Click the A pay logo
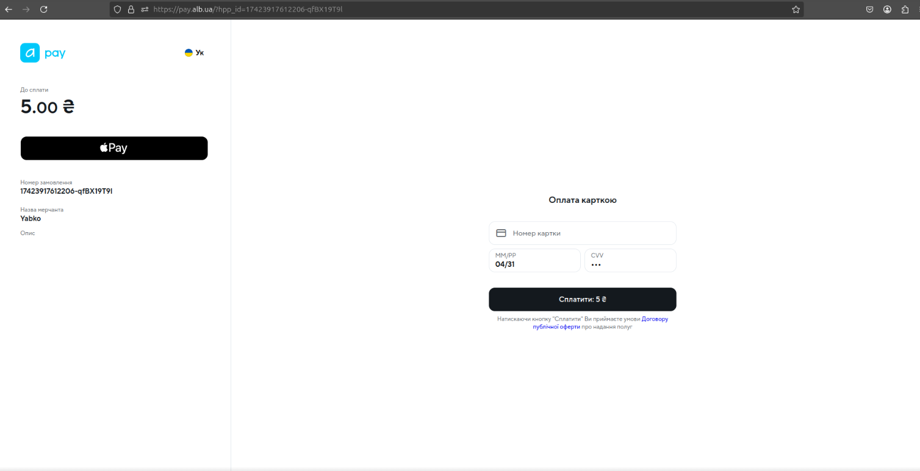 pos(43,53)
